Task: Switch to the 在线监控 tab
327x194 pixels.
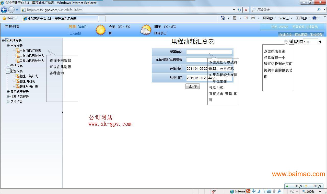Action: [285, 35]
